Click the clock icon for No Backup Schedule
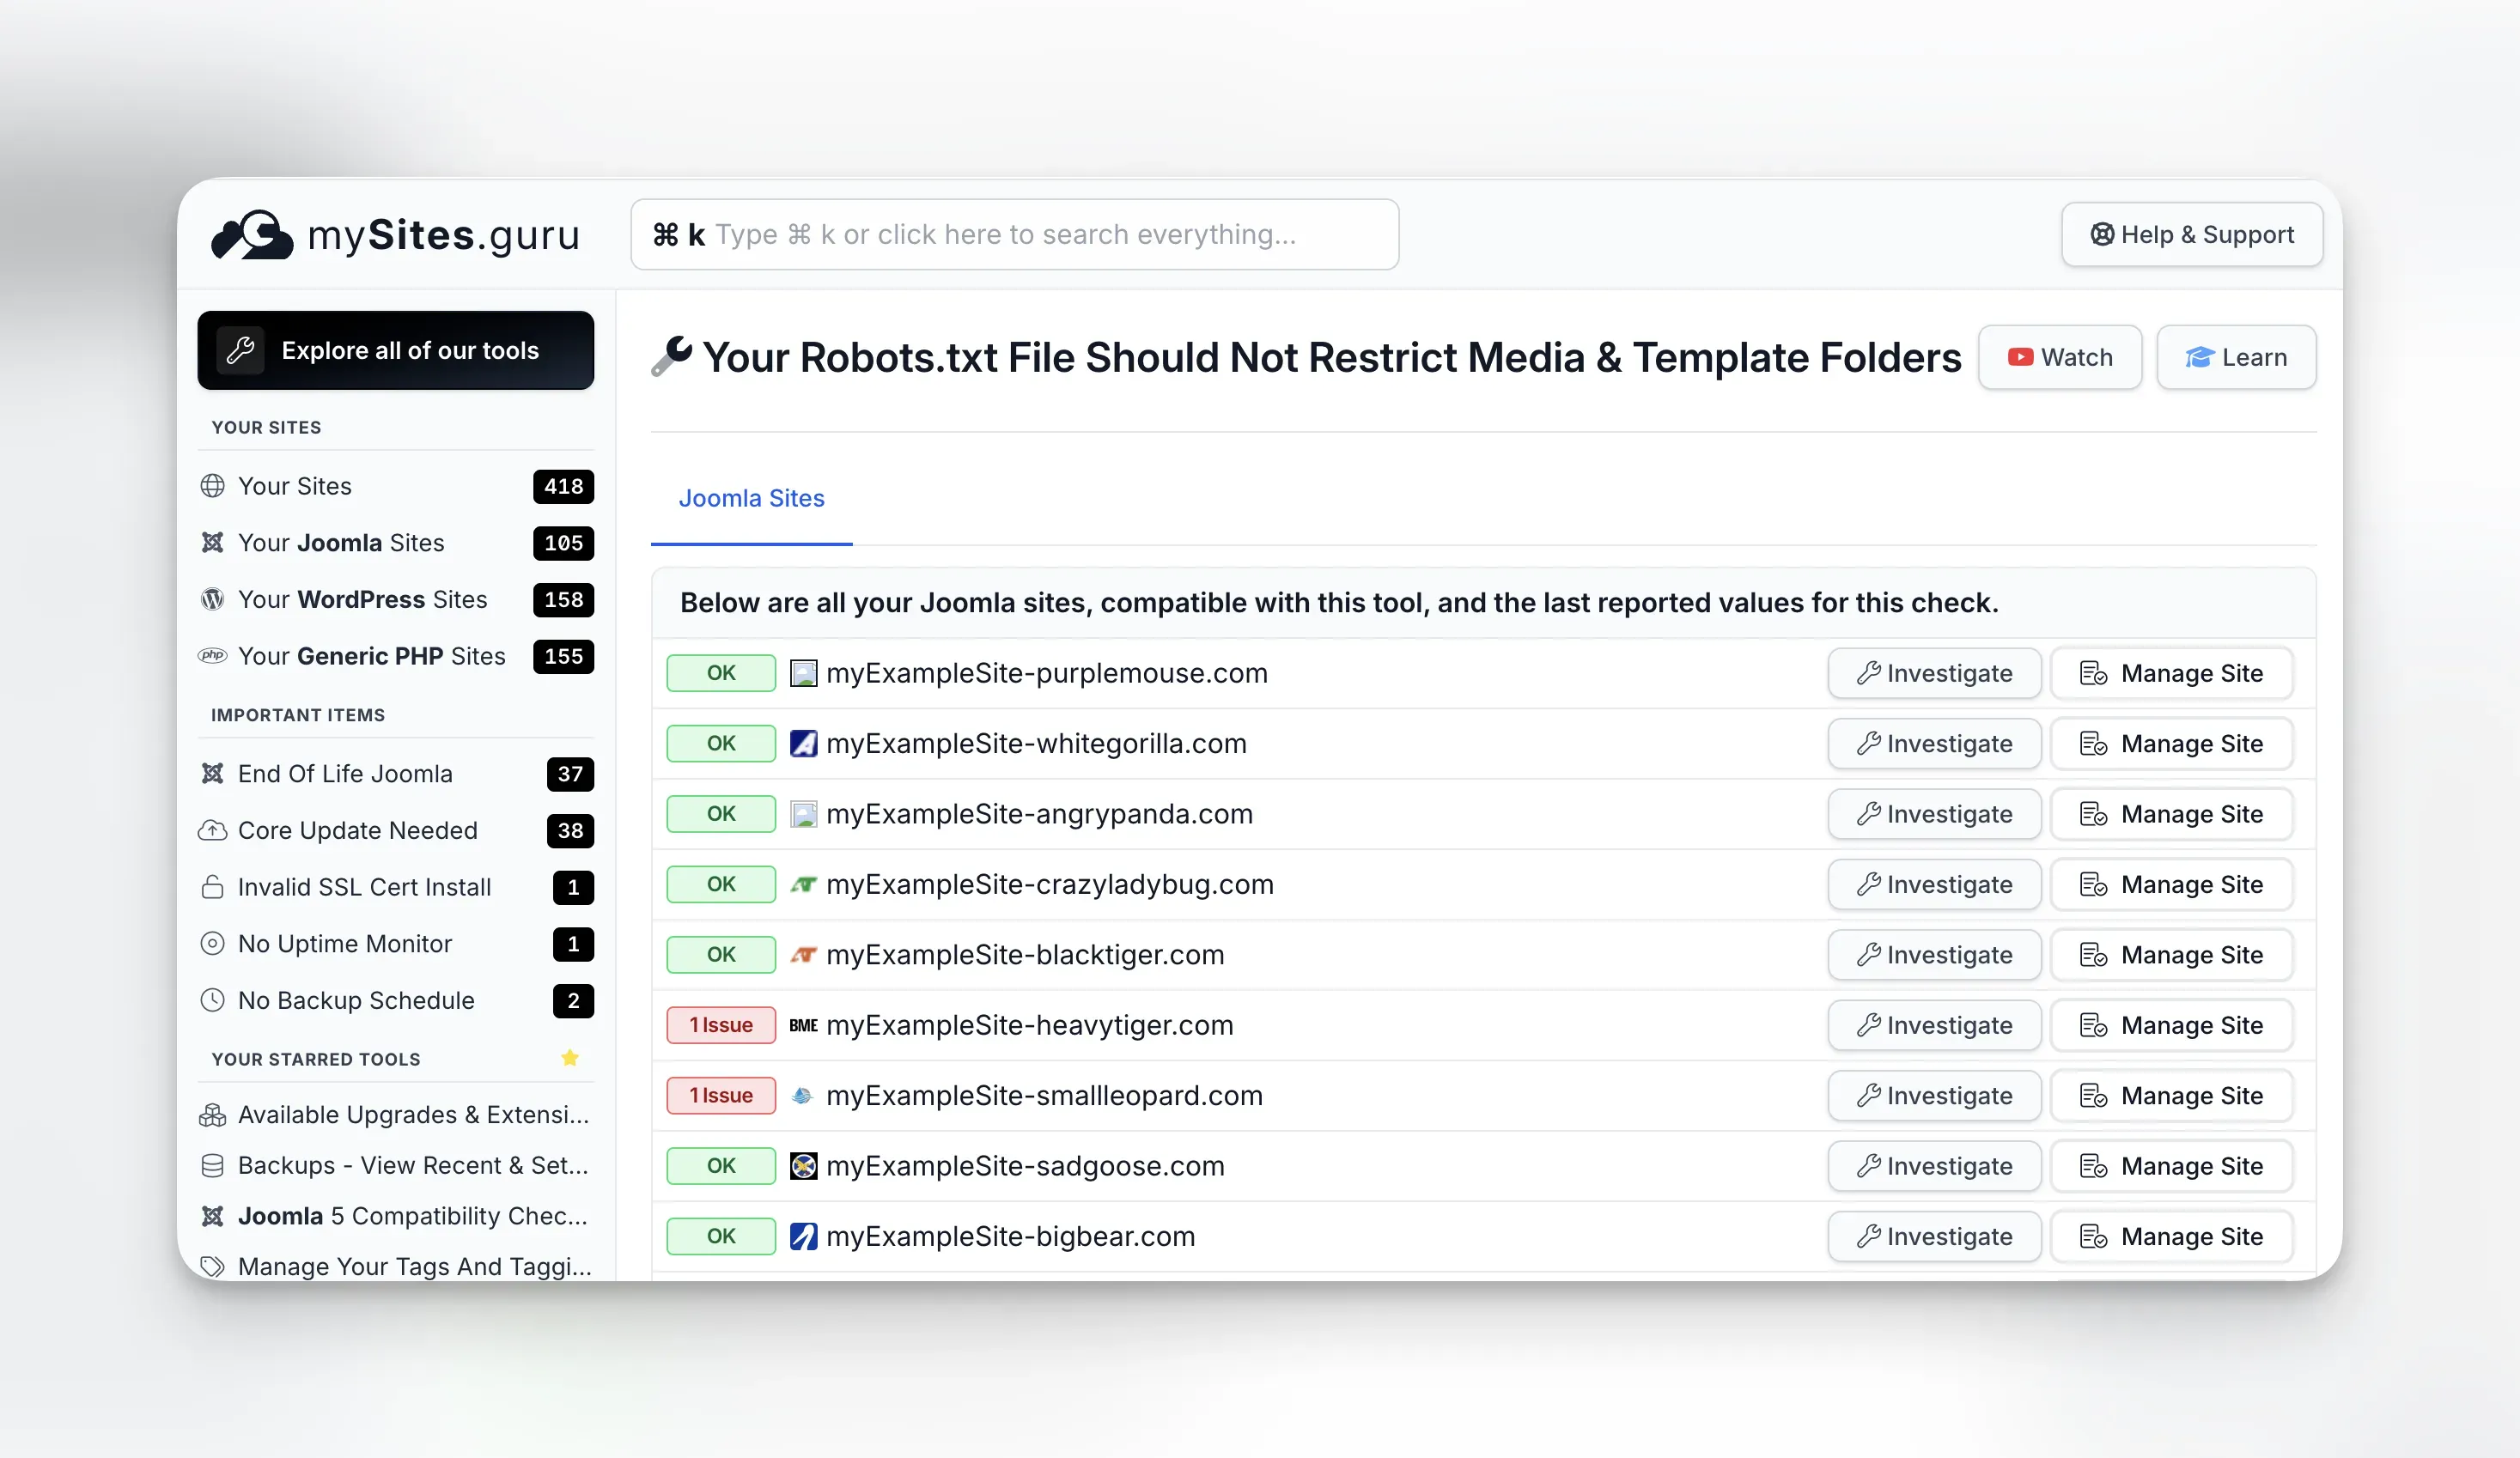2520x1458 pixels. click(x=212, y=1000)
